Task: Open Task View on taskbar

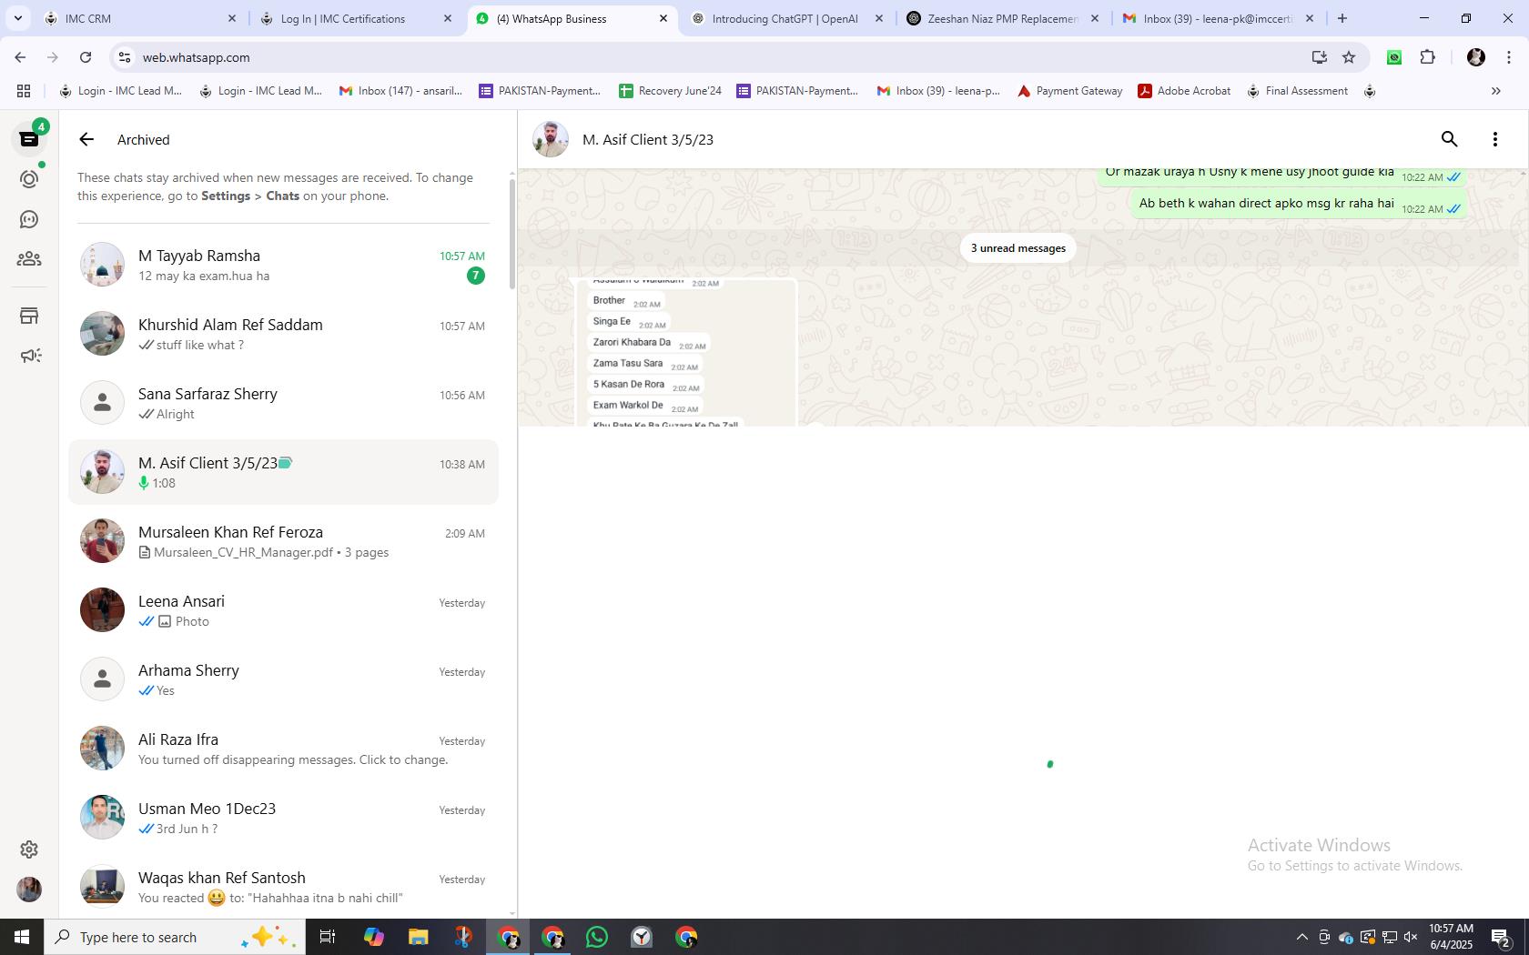Action: click(328, 937)
